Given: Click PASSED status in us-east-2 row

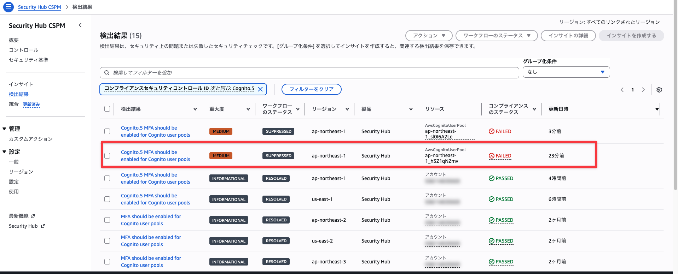Looking at the screenshot, I should [x=501, y=241].
